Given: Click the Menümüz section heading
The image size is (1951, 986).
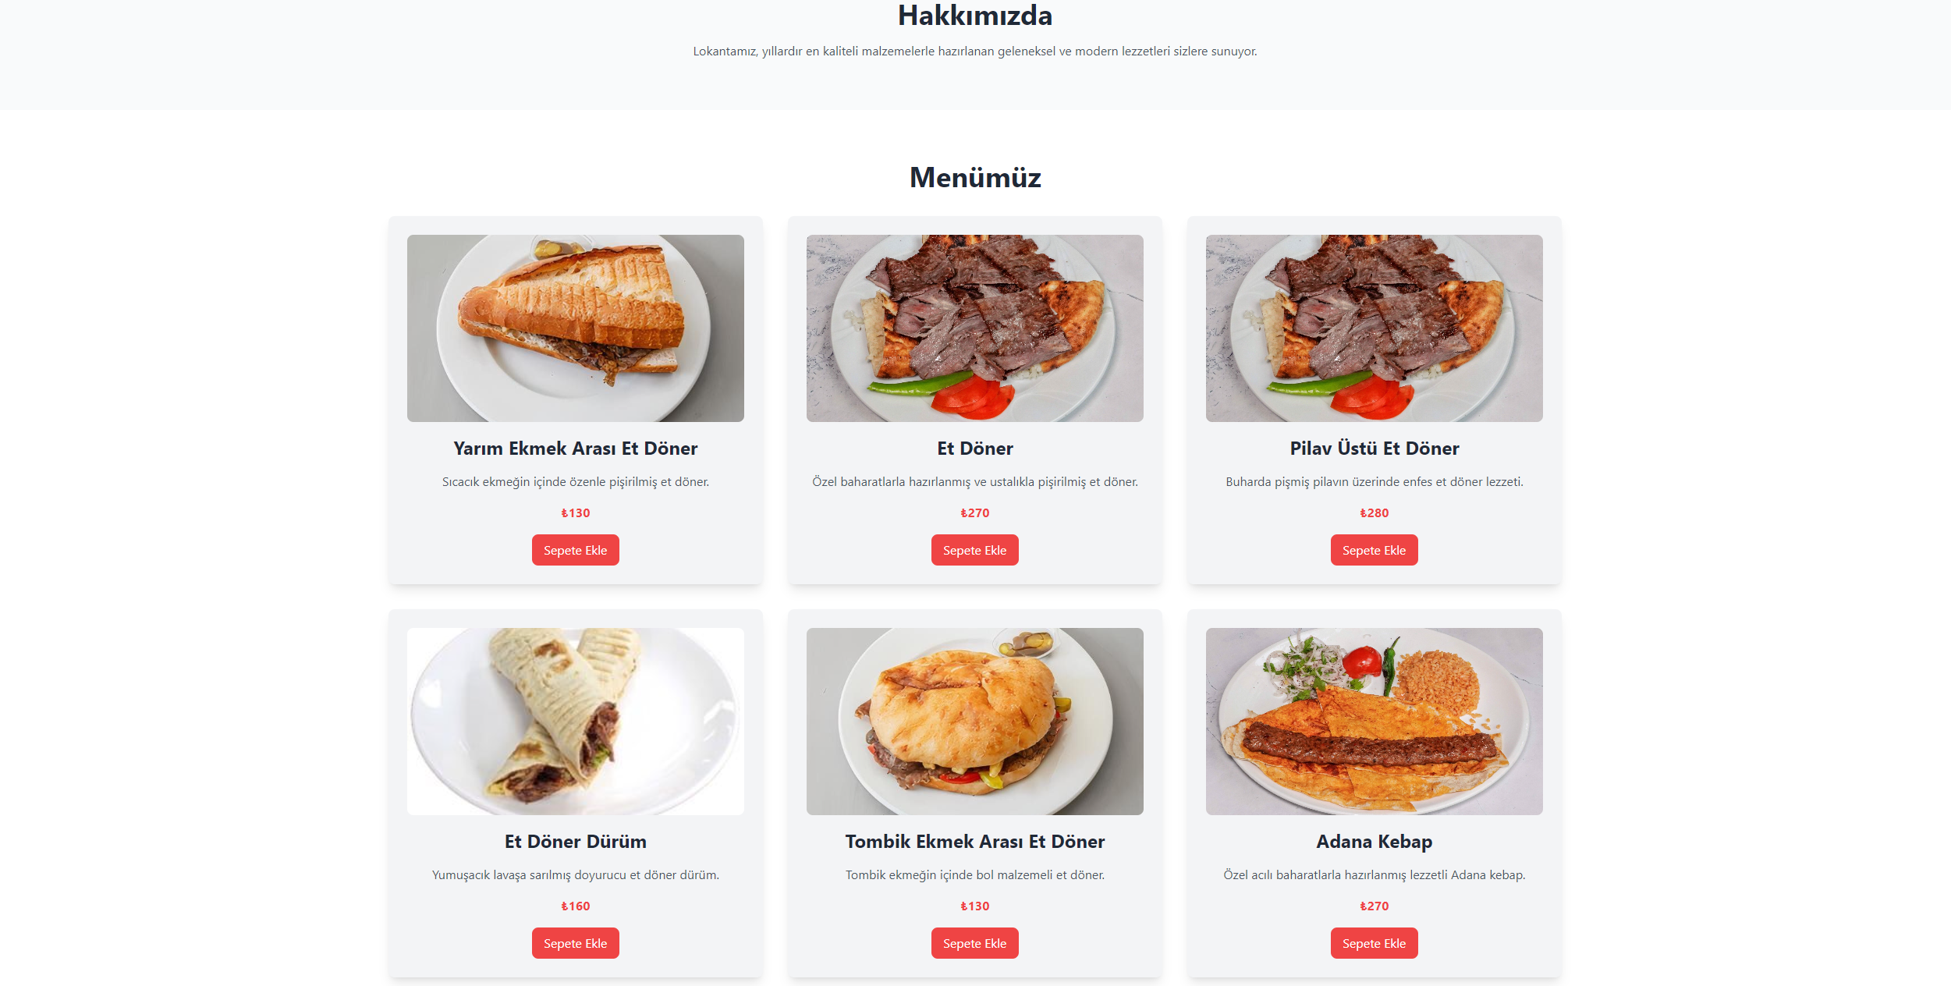Looking at the screenshot, I should click(975, 177).
